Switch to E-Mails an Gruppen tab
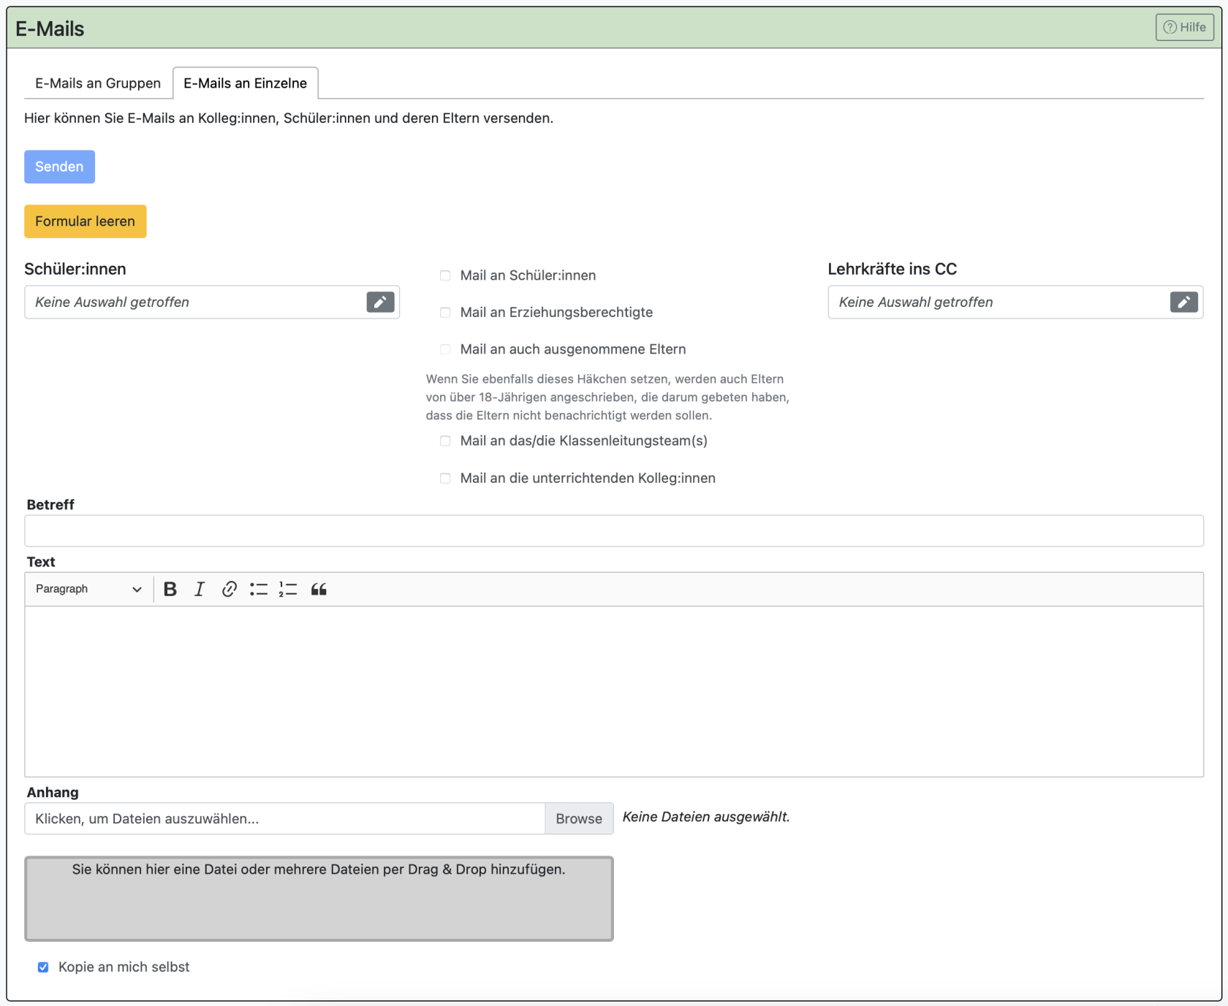The image size is (1228, 1006). tap(98, 83)
